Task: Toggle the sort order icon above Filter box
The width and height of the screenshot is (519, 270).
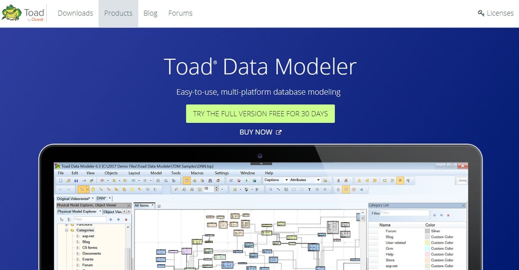Action: pyautogui.click(x=62, y=220)
